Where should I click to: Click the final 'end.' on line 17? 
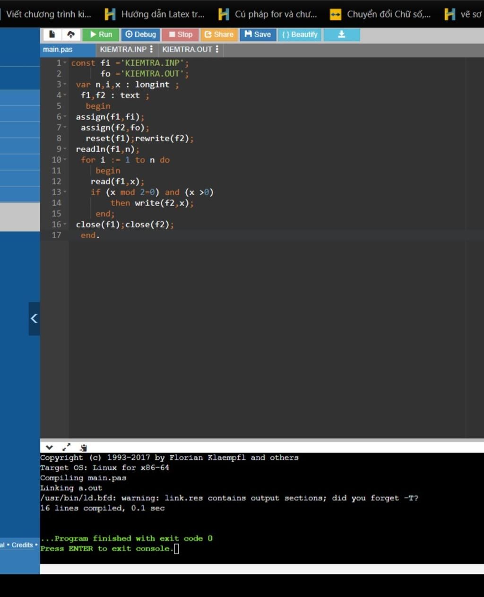tap(90, 235)
